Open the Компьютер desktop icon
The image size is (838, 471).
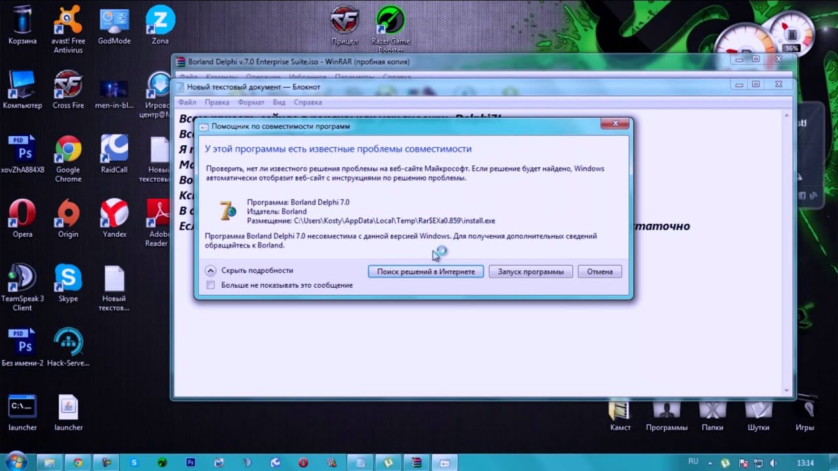pos(22,89)
